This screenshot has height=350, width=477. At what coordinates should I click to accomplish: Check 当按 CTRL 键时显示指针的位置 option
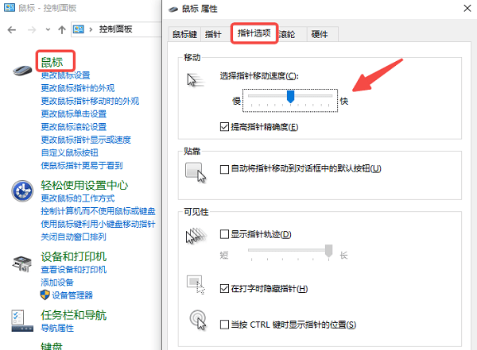(224, 325)
